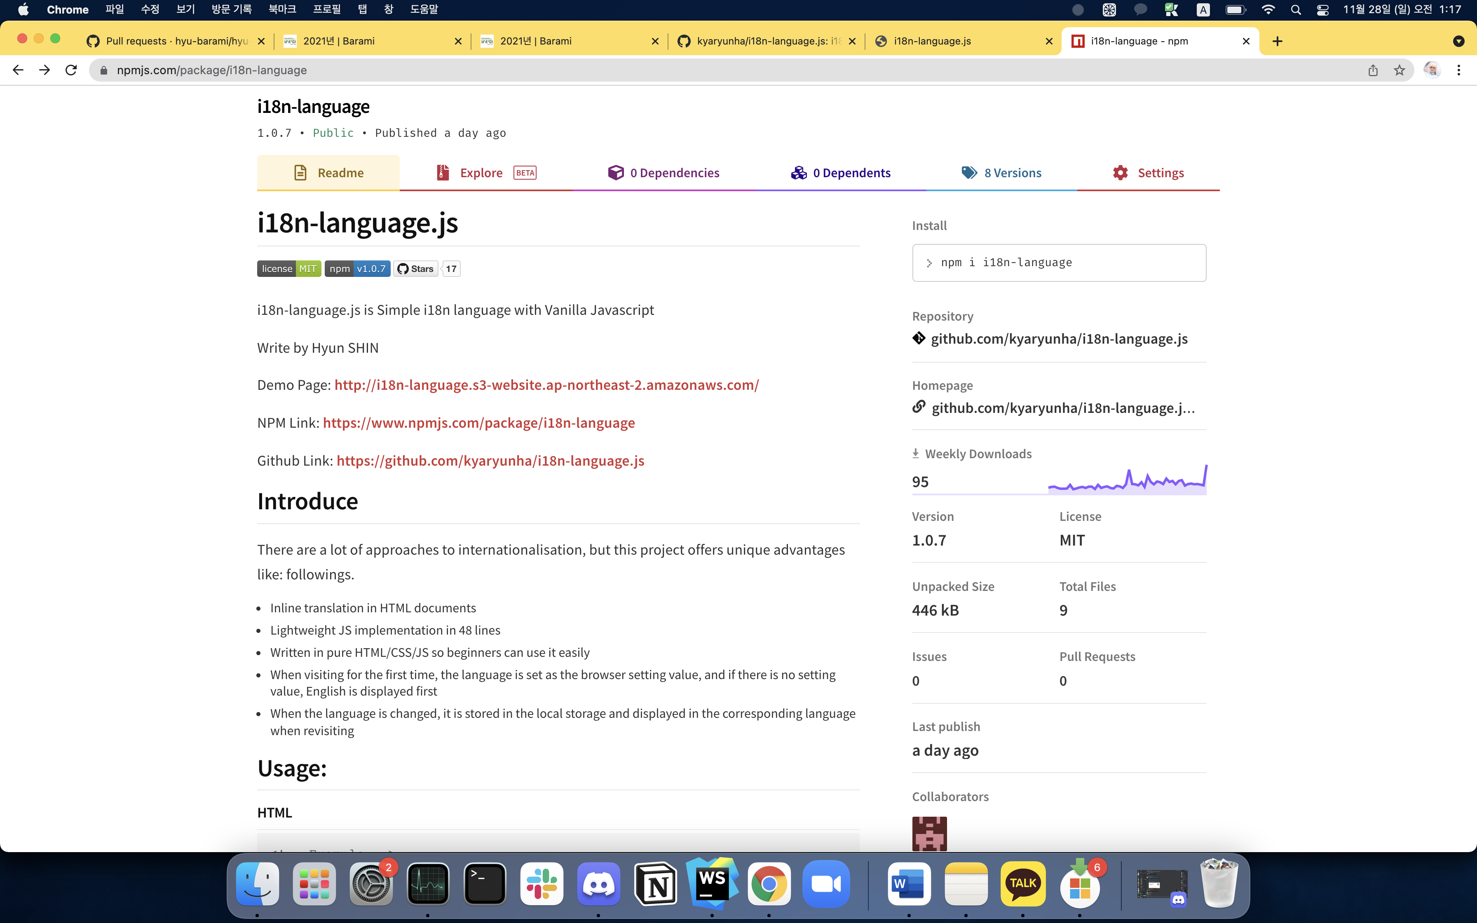Open the package Settings tab
Screen dimensions: 1477x923
1148,173
